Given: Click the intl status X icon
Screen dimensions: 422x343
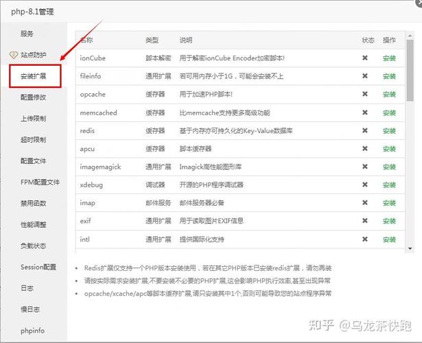Looking at the screenshot, I should pyautogui.click(x=365, y=239).
